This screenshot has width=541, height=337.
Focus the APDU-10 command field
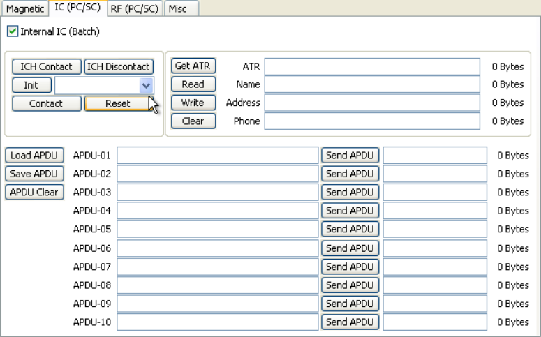217,322
